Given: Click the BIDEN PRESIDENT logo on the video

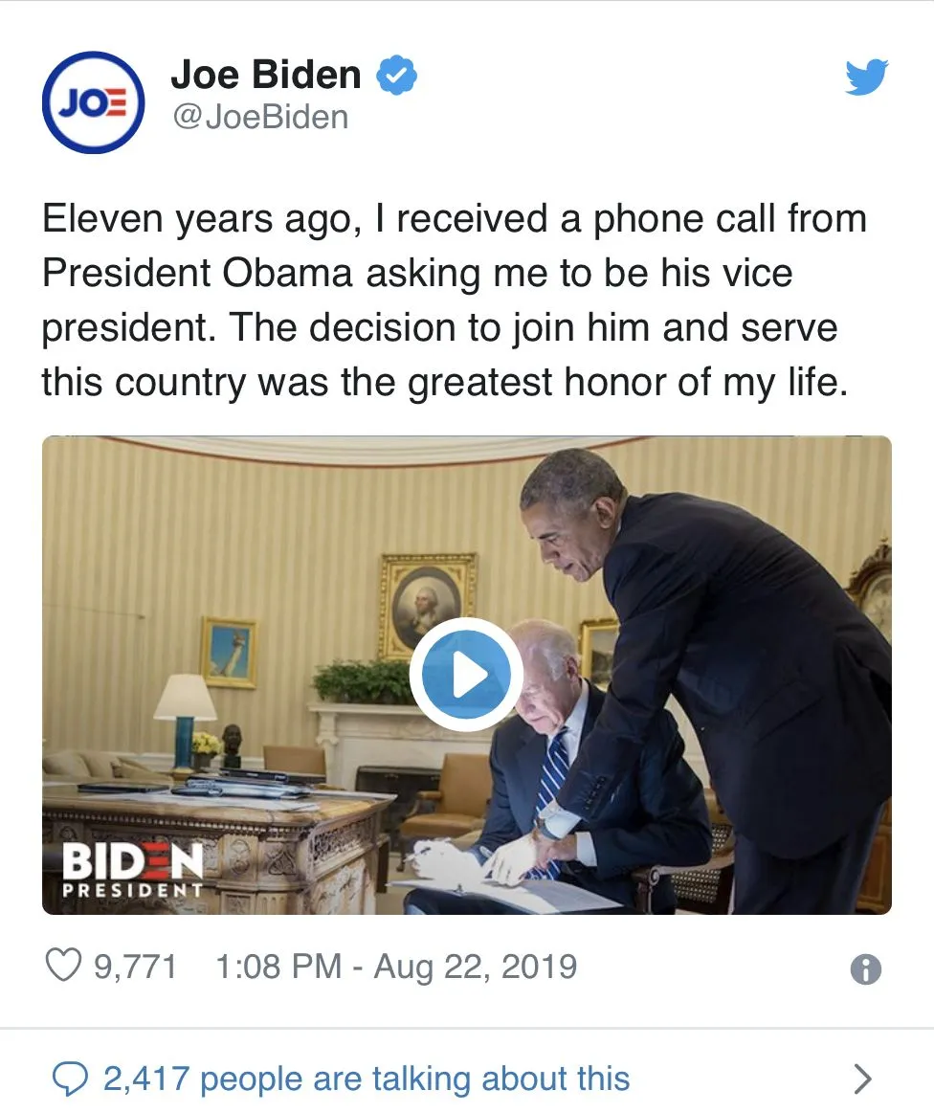Looking at the screenshot, I should (x=133, y=868).
